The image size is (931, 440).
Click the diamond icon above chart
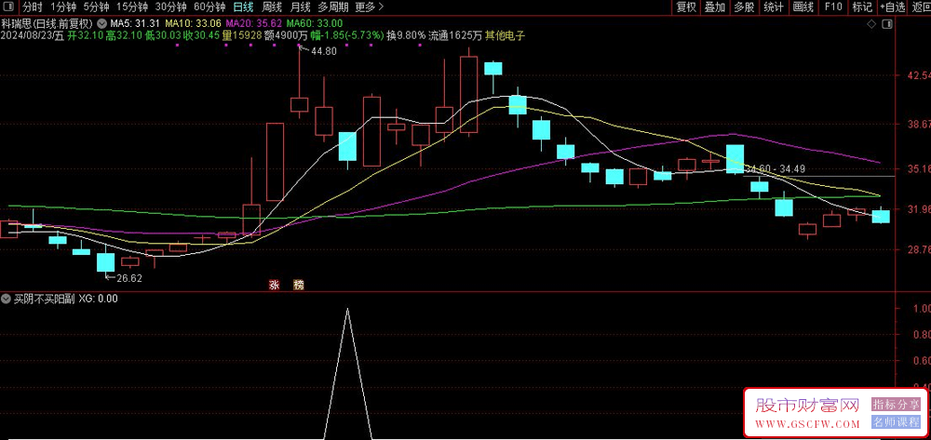tap(871, 23)
